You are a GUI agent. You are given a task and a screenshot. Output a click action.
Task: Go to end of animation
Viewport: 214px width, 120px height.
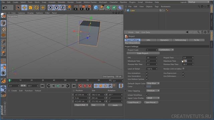click(74, 86)
